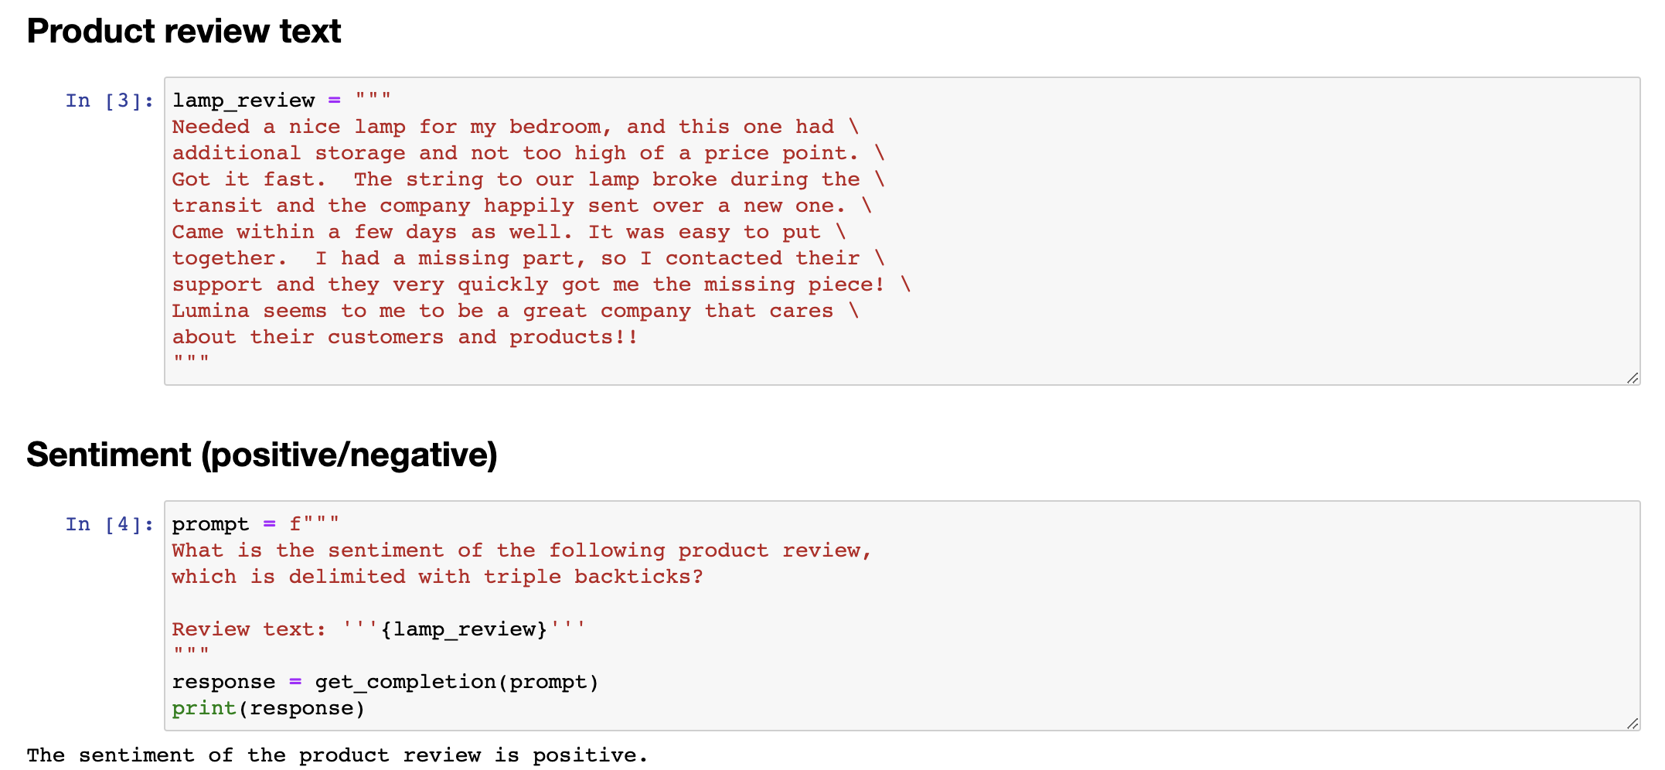1665x770 pixels.
Task: Click the In [3] cell prompt label
Action: (110, 101)
